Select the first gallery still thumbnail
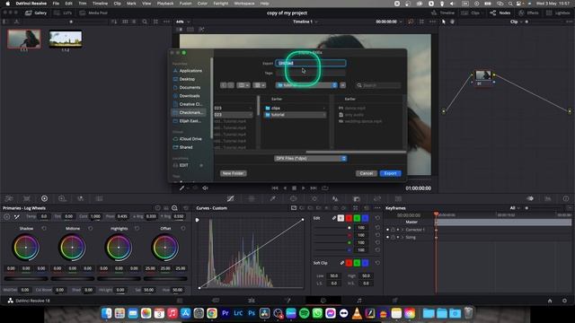This screenshot has height=323, width=575. [24, 39]
